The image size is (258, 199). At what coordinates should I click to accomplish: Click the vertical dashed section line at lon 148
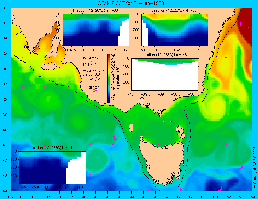182,113
